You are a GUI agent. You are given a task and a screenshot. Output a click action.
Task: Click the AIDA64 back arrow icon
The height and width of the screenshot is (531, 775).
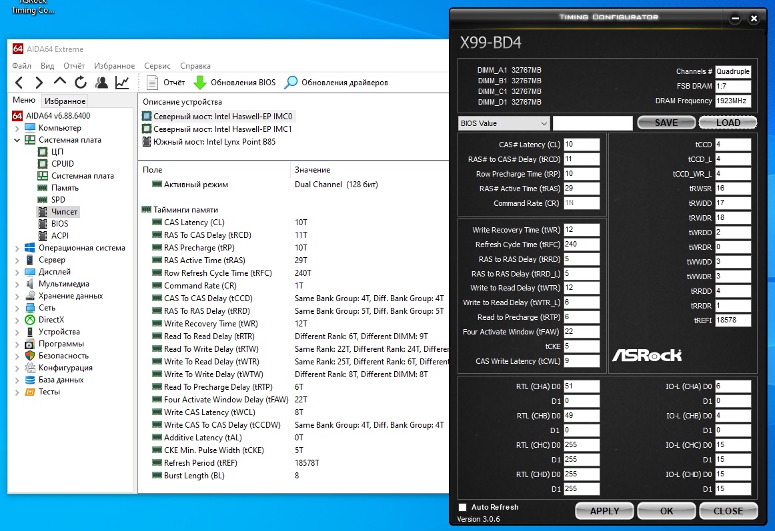19,83
